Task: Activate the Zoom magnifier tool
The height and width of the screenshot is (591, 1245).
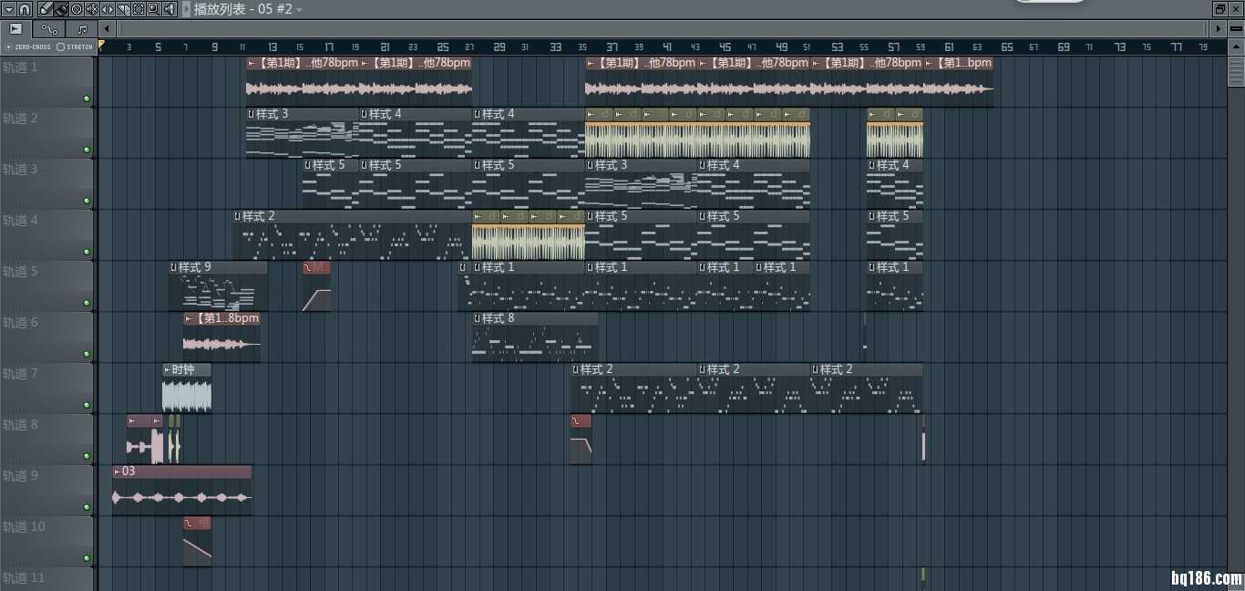Action: click(x=153, y=9)
